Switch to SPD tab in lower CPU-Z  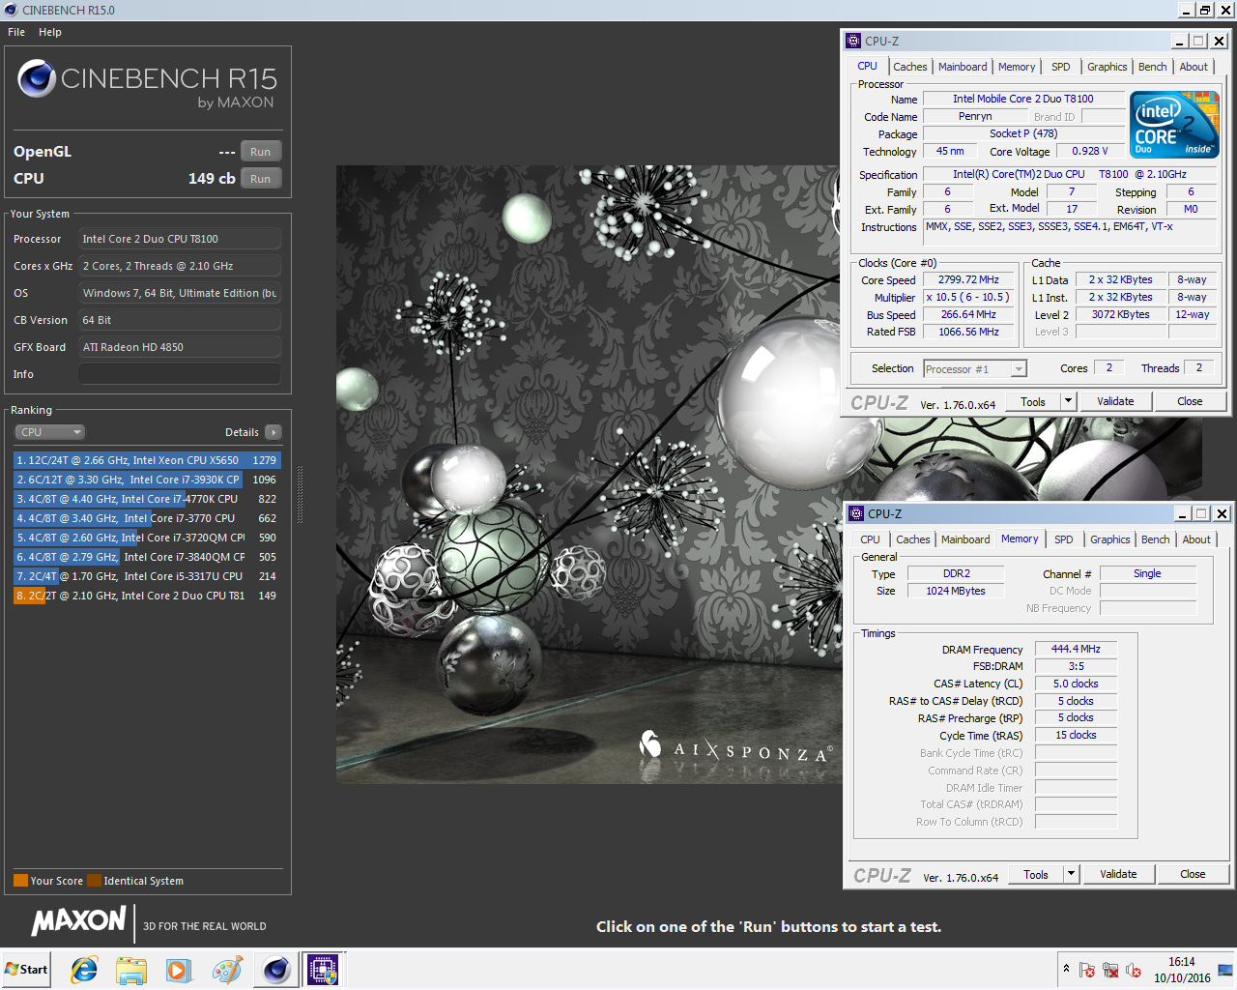point(1063,539)
